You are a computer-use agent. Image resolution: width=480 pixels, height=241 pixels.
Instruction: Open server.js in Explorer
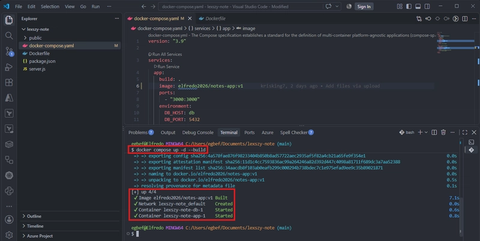70,69
